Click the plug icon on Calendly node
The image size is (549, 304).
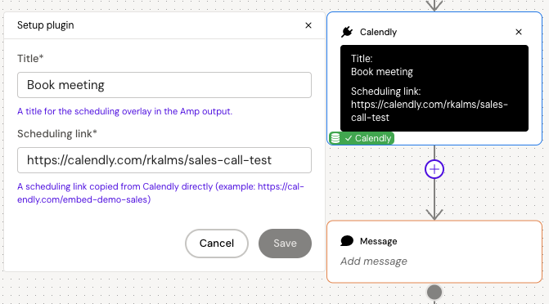click(347, 32)
